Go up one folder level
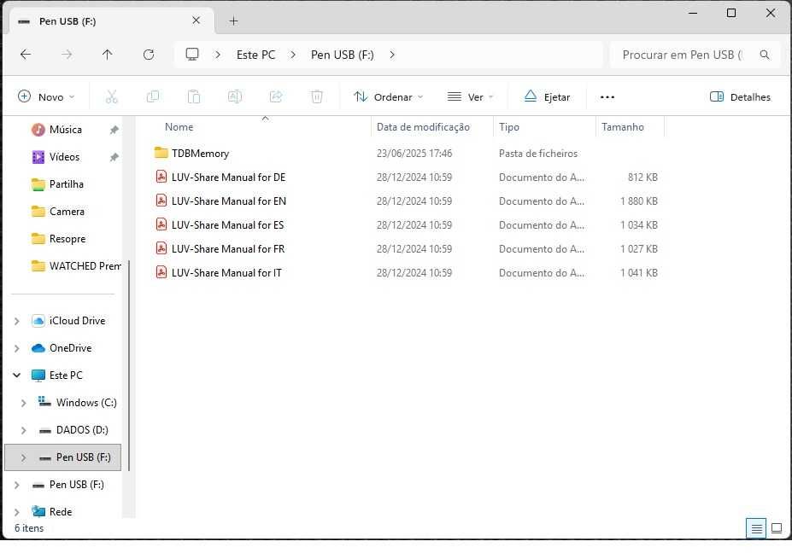 pos(107,55)
